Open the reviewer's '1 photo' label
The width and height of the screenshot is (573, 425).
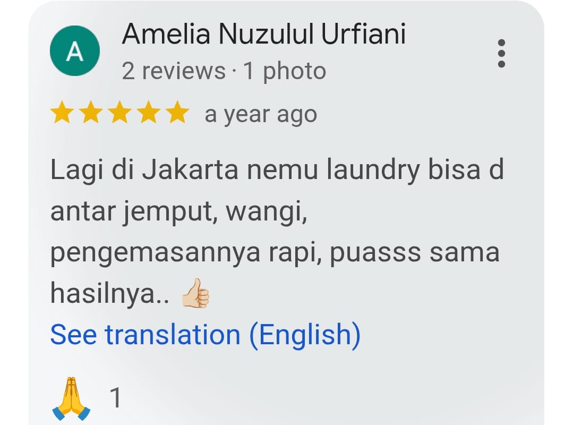(x=284, y=71)
